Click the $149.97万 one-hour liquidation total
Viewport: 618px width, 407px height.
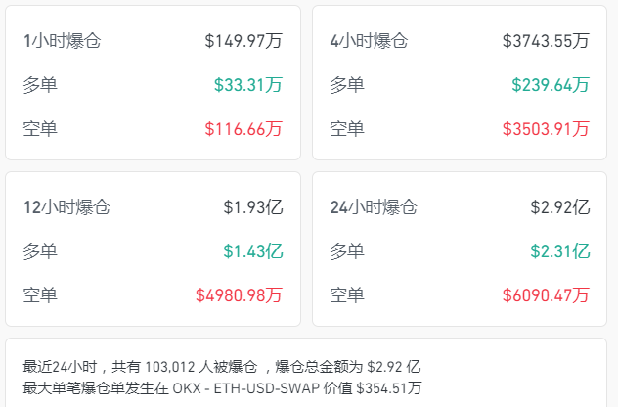(x=243, y=41)
